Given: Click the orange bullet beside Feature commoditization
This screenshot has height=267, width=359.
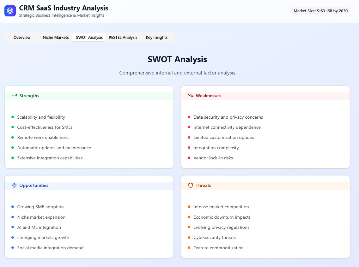Looking at the screenshot, I should point(189,248).
